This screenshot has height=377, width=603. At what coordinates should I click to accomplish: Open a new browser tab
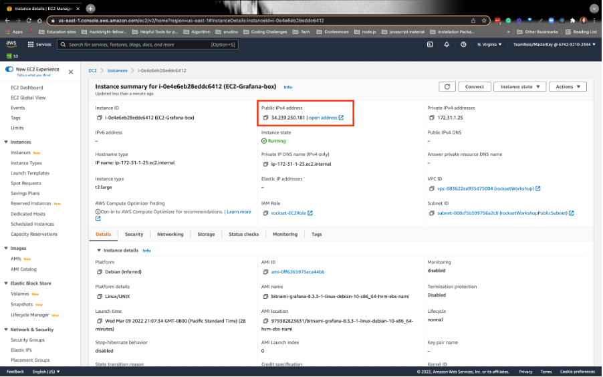click(x=90, y=9)
